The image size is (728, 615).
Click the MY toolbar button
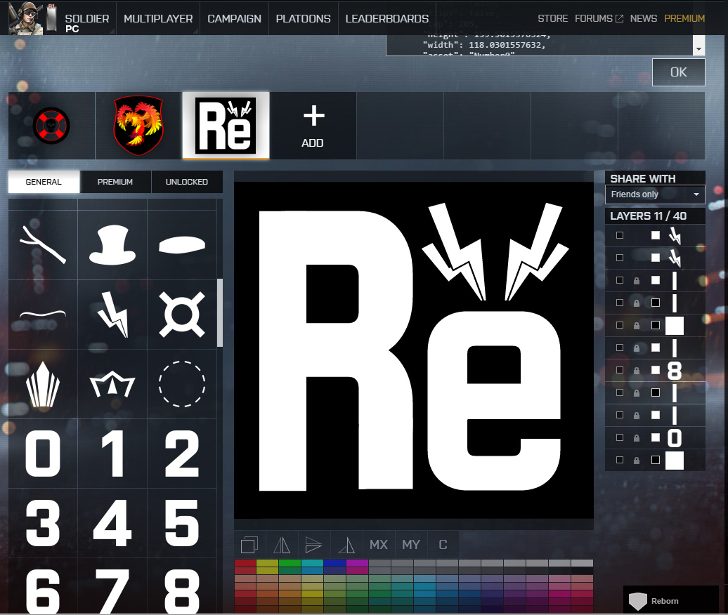click(411, 545)
